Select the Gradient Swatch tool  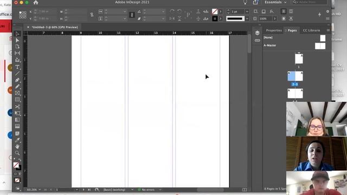[x=17, y=120]
